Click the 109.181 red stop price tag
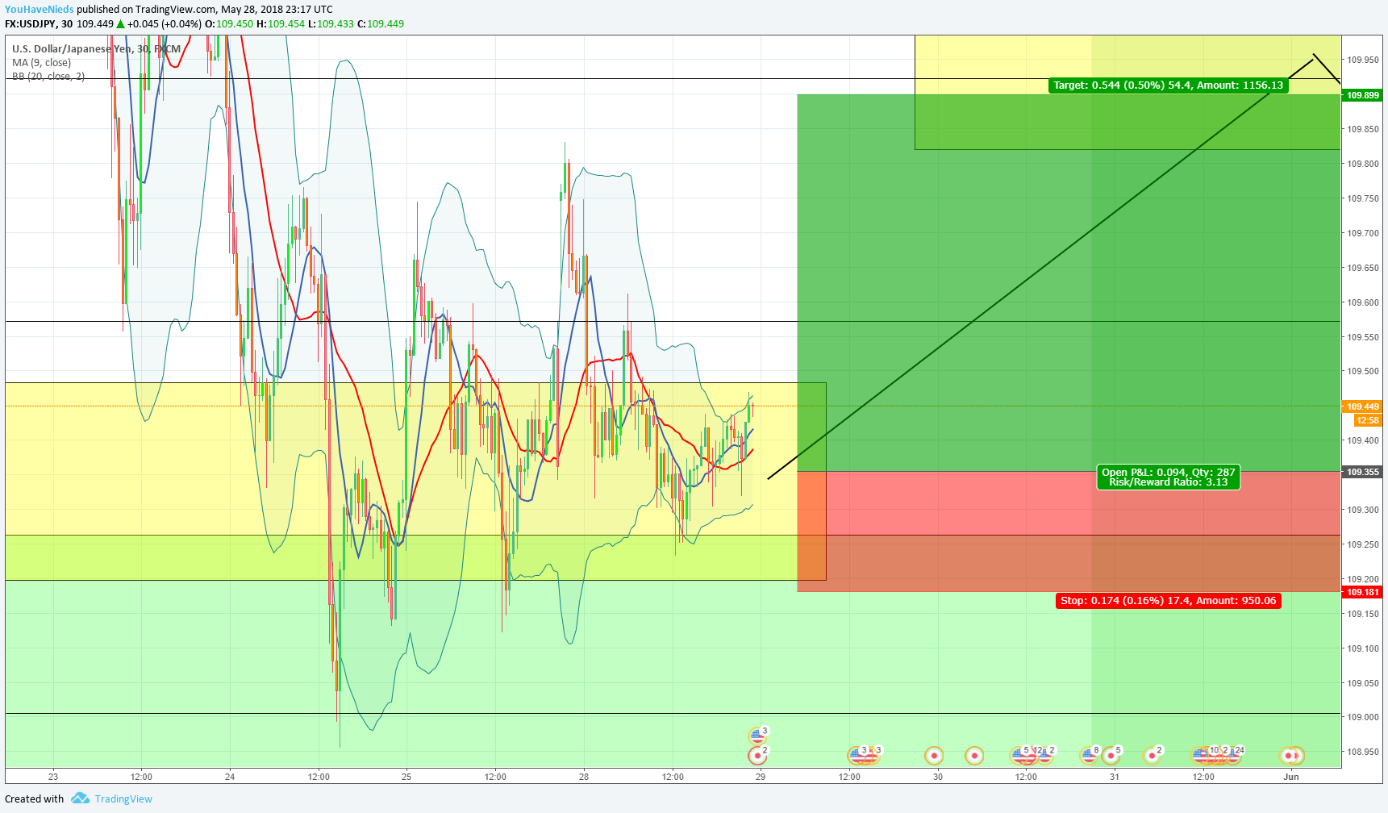Viewport: 1388px width, 813px height. (1362, 592)
